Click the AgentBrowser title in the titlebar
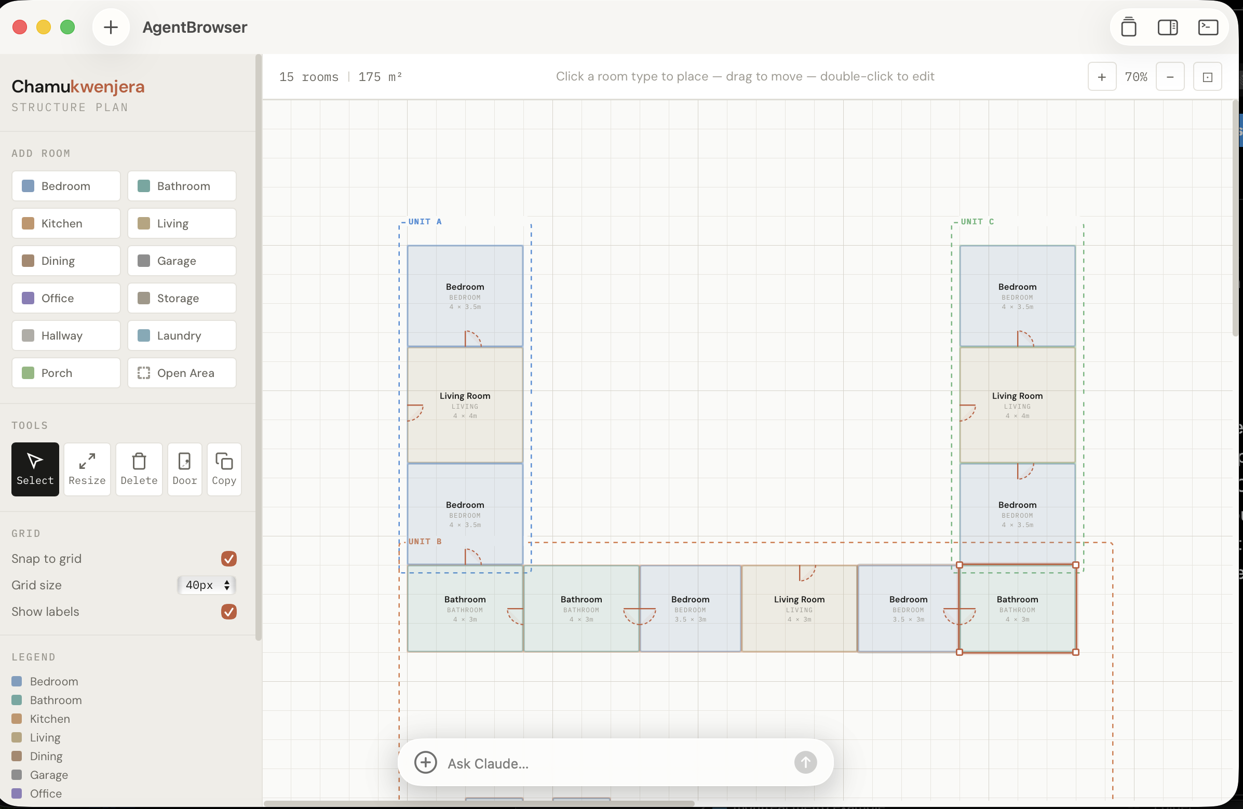 click(195, 27)
